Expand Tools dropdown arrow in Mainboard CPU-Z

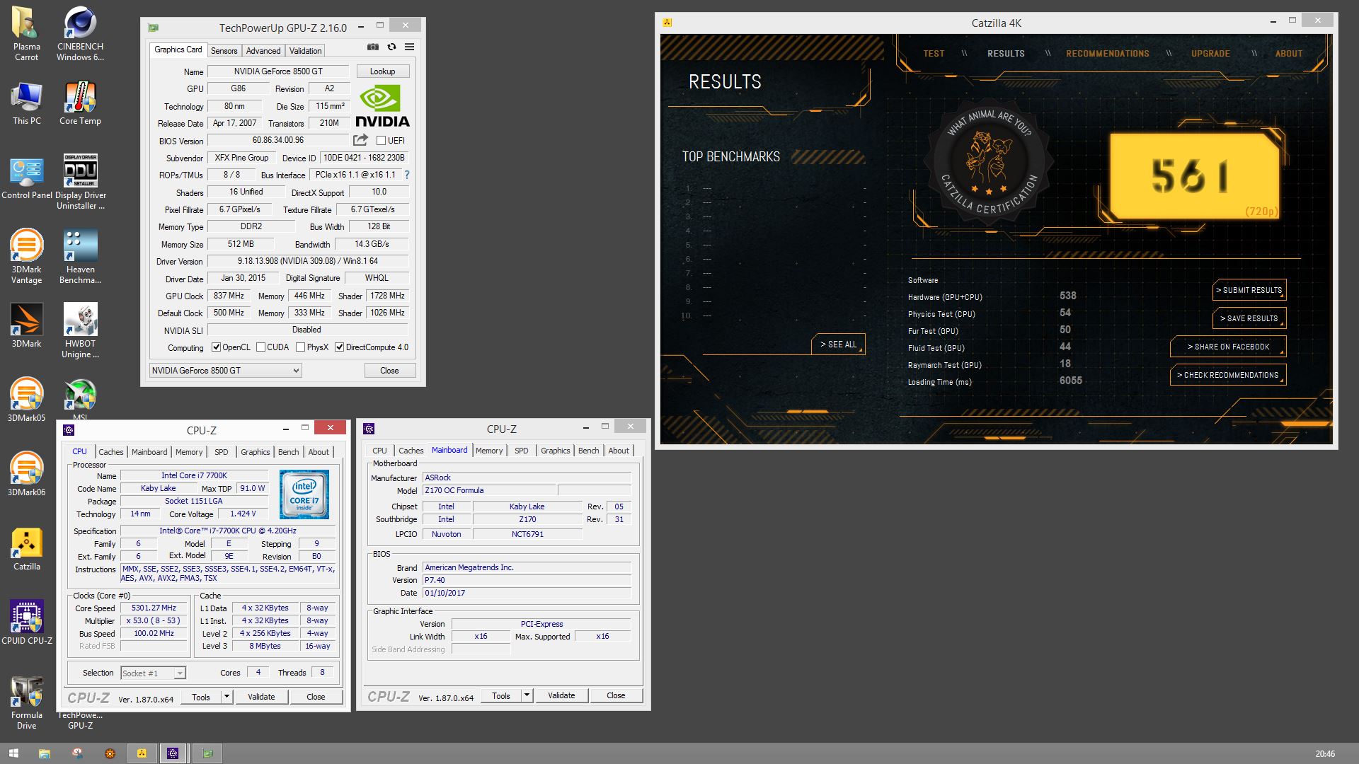(527, 695)
